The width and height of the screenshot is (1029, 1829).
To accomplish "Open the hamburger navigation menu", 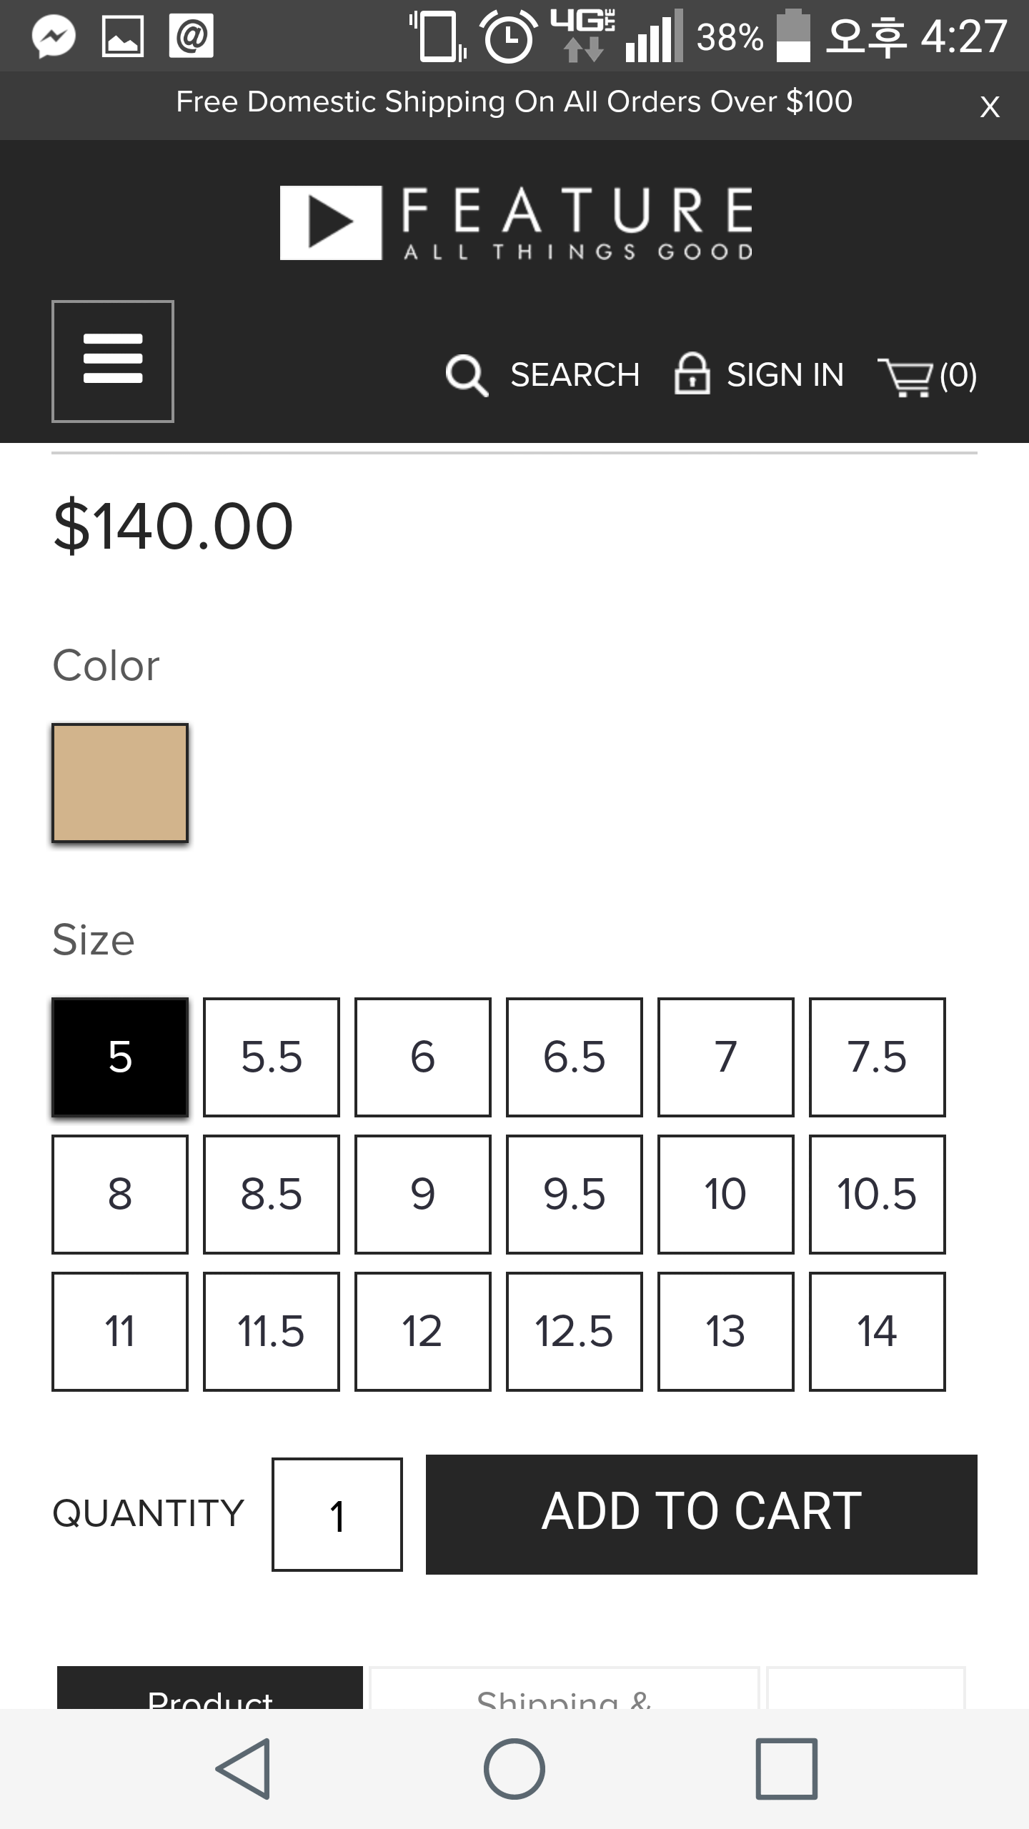I will tap(113, 361).
